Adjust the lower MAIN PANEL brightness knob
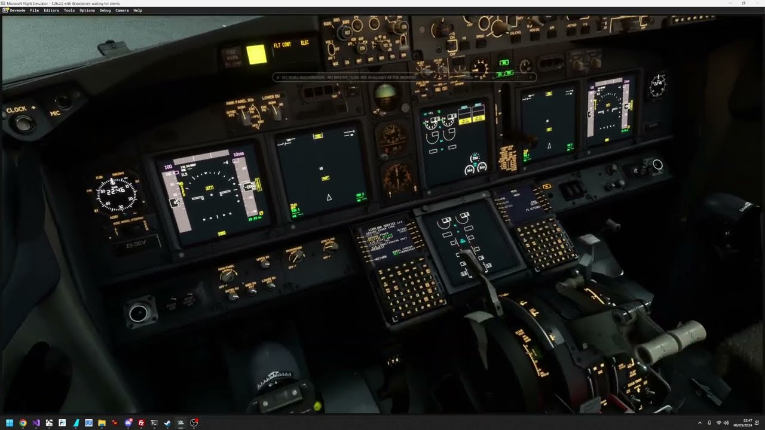Image resolution: width=765 pixels, height=430 pixels. click(227, 276)
